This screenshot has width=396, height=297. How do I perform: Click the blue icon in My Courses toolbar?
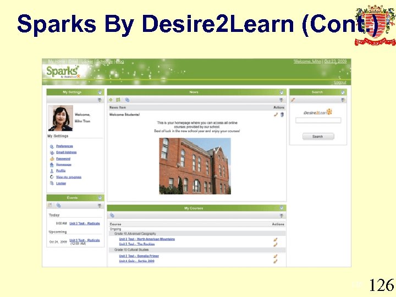(112, 215)
